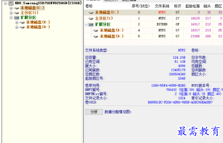The width and height of the screenshot is (223, 143).
Task: Select 本地磁盘(C:) row label in partition table
Action: pos(107,12)
